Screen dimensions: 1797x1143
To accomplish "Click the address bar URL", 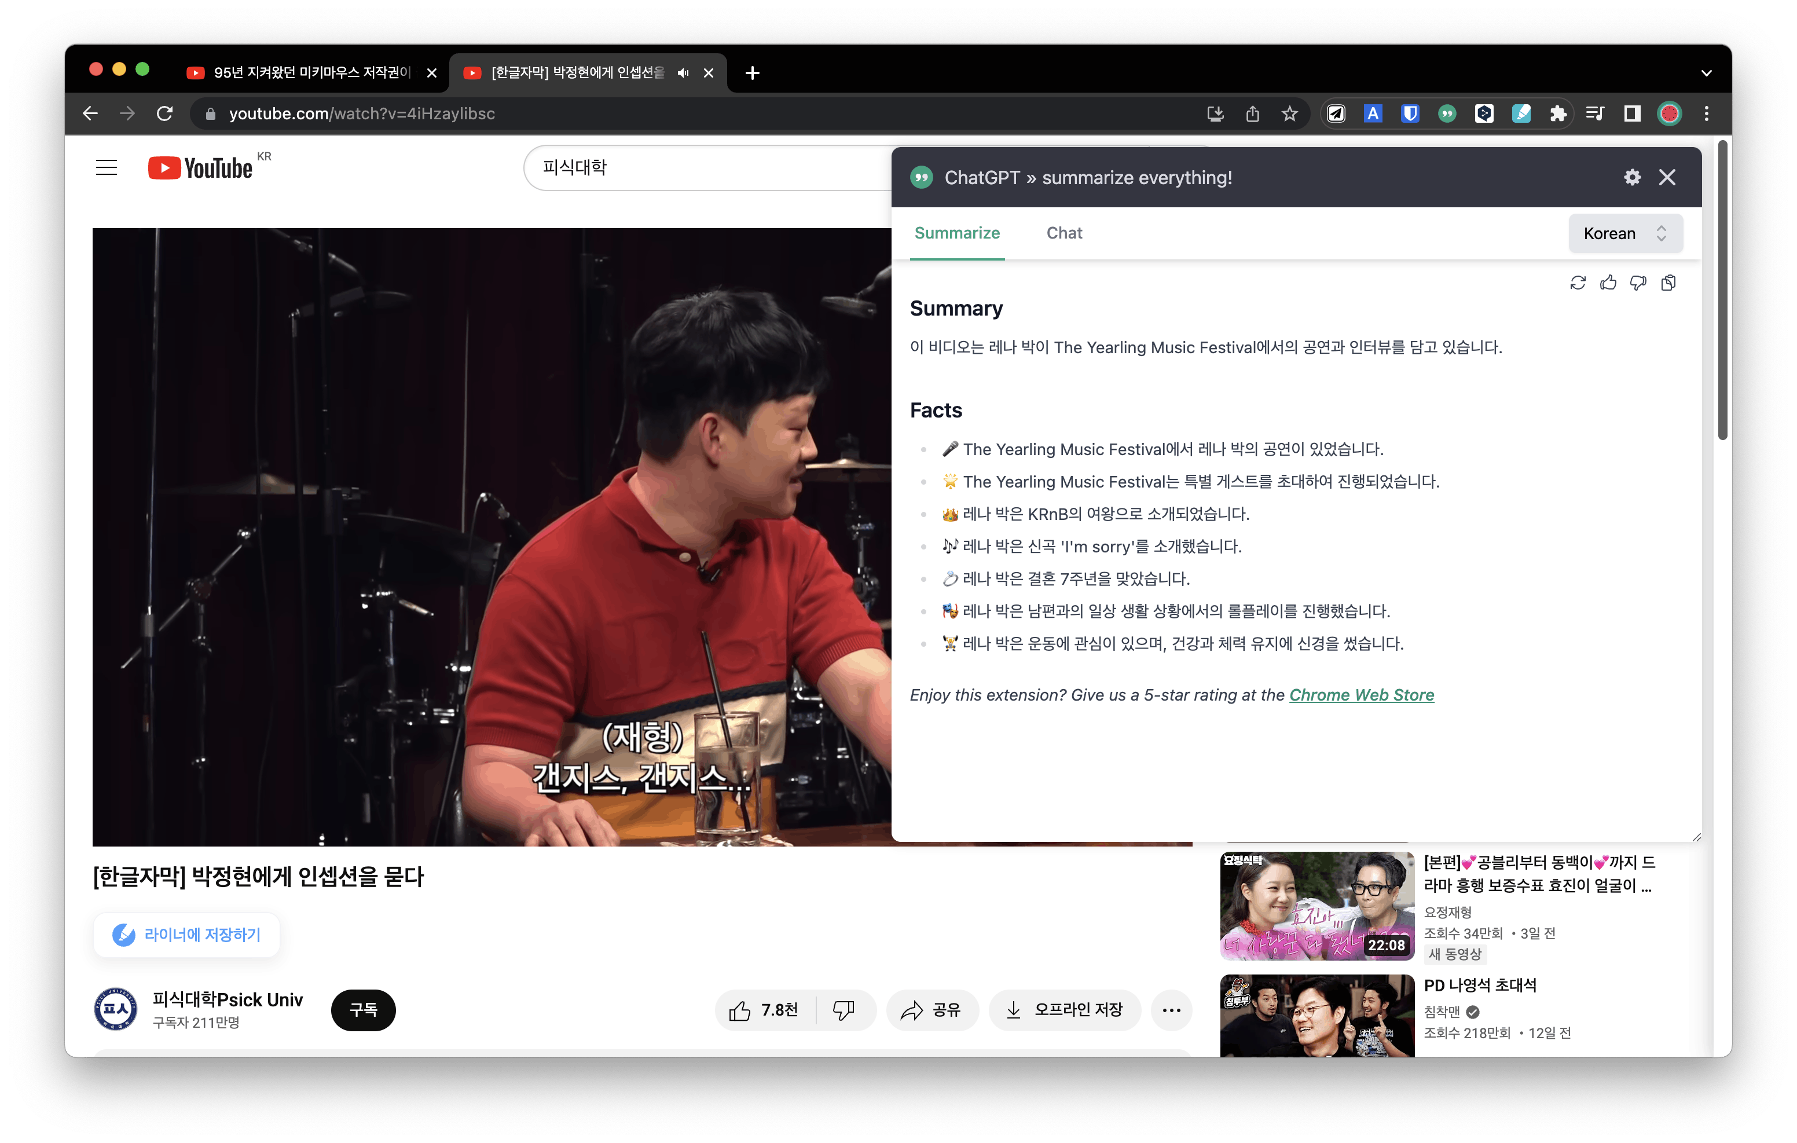I will (x=362, y=113).
